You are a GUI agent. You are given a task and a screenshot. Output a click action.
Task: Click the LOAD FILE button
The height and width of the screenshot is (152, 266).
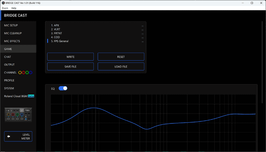click(121, 67)
